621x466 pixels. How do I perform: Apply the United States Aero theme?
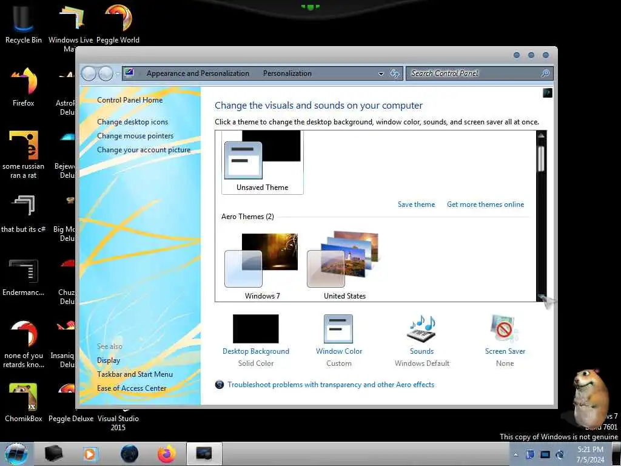coord(344,266)
